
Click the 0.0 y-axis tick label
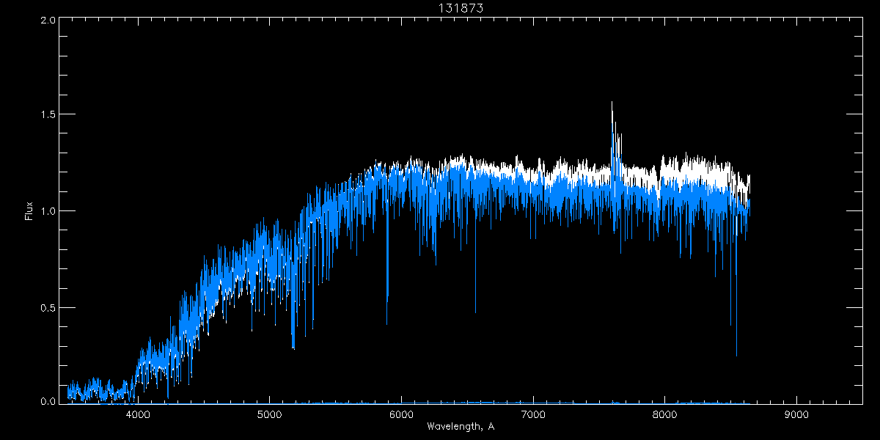tap(48, 402)
